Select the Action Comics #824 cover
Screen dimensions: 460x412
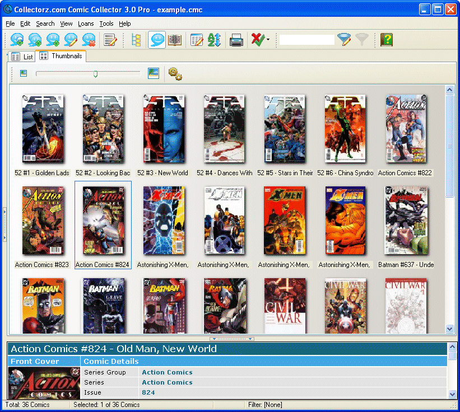[x=103, y=221]
